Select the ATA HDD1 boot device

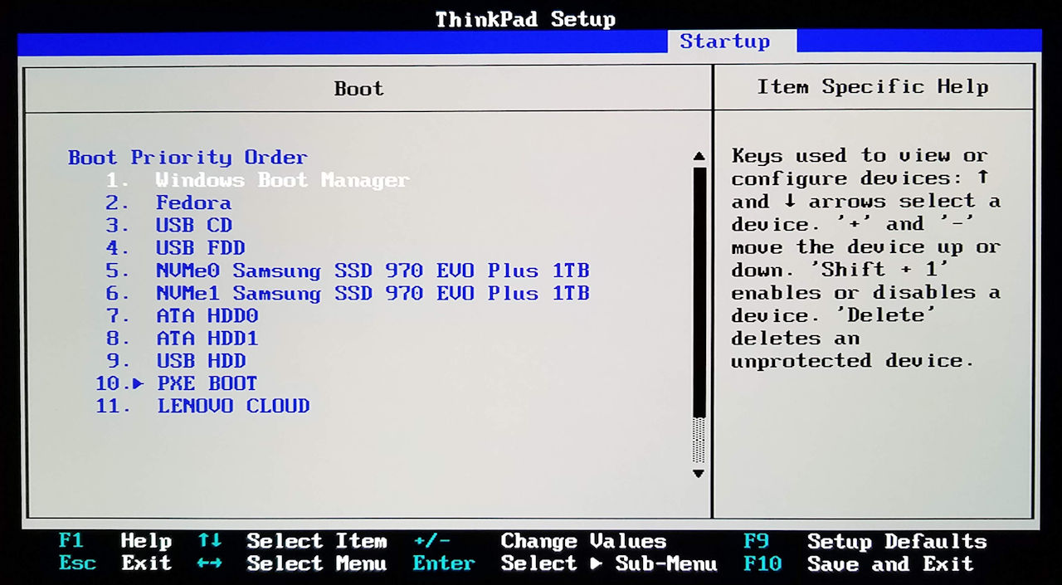tap(207, 338)
